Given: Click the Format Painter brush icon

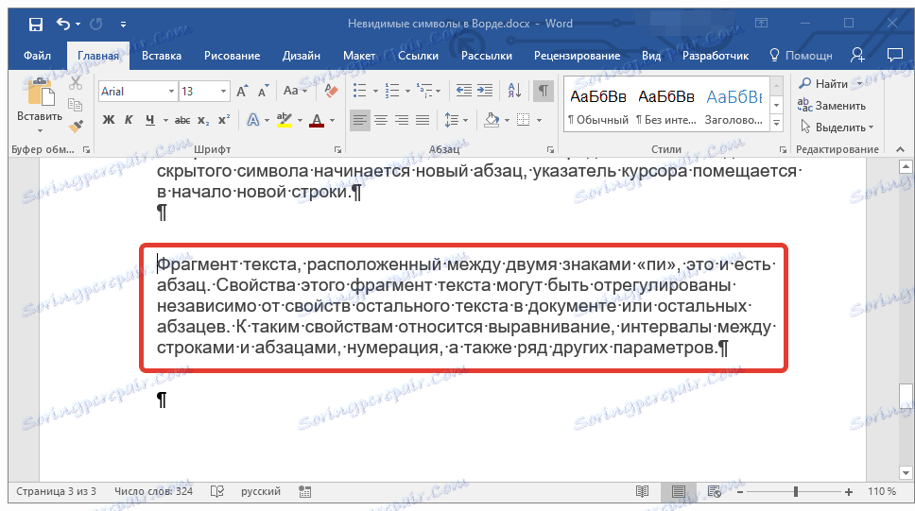Looking at the screenshot, I should click(x=77, y=125).
